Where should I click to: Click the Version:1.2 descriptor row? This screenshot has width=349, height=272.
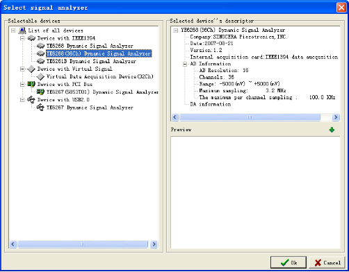click(x=206, y=50)
